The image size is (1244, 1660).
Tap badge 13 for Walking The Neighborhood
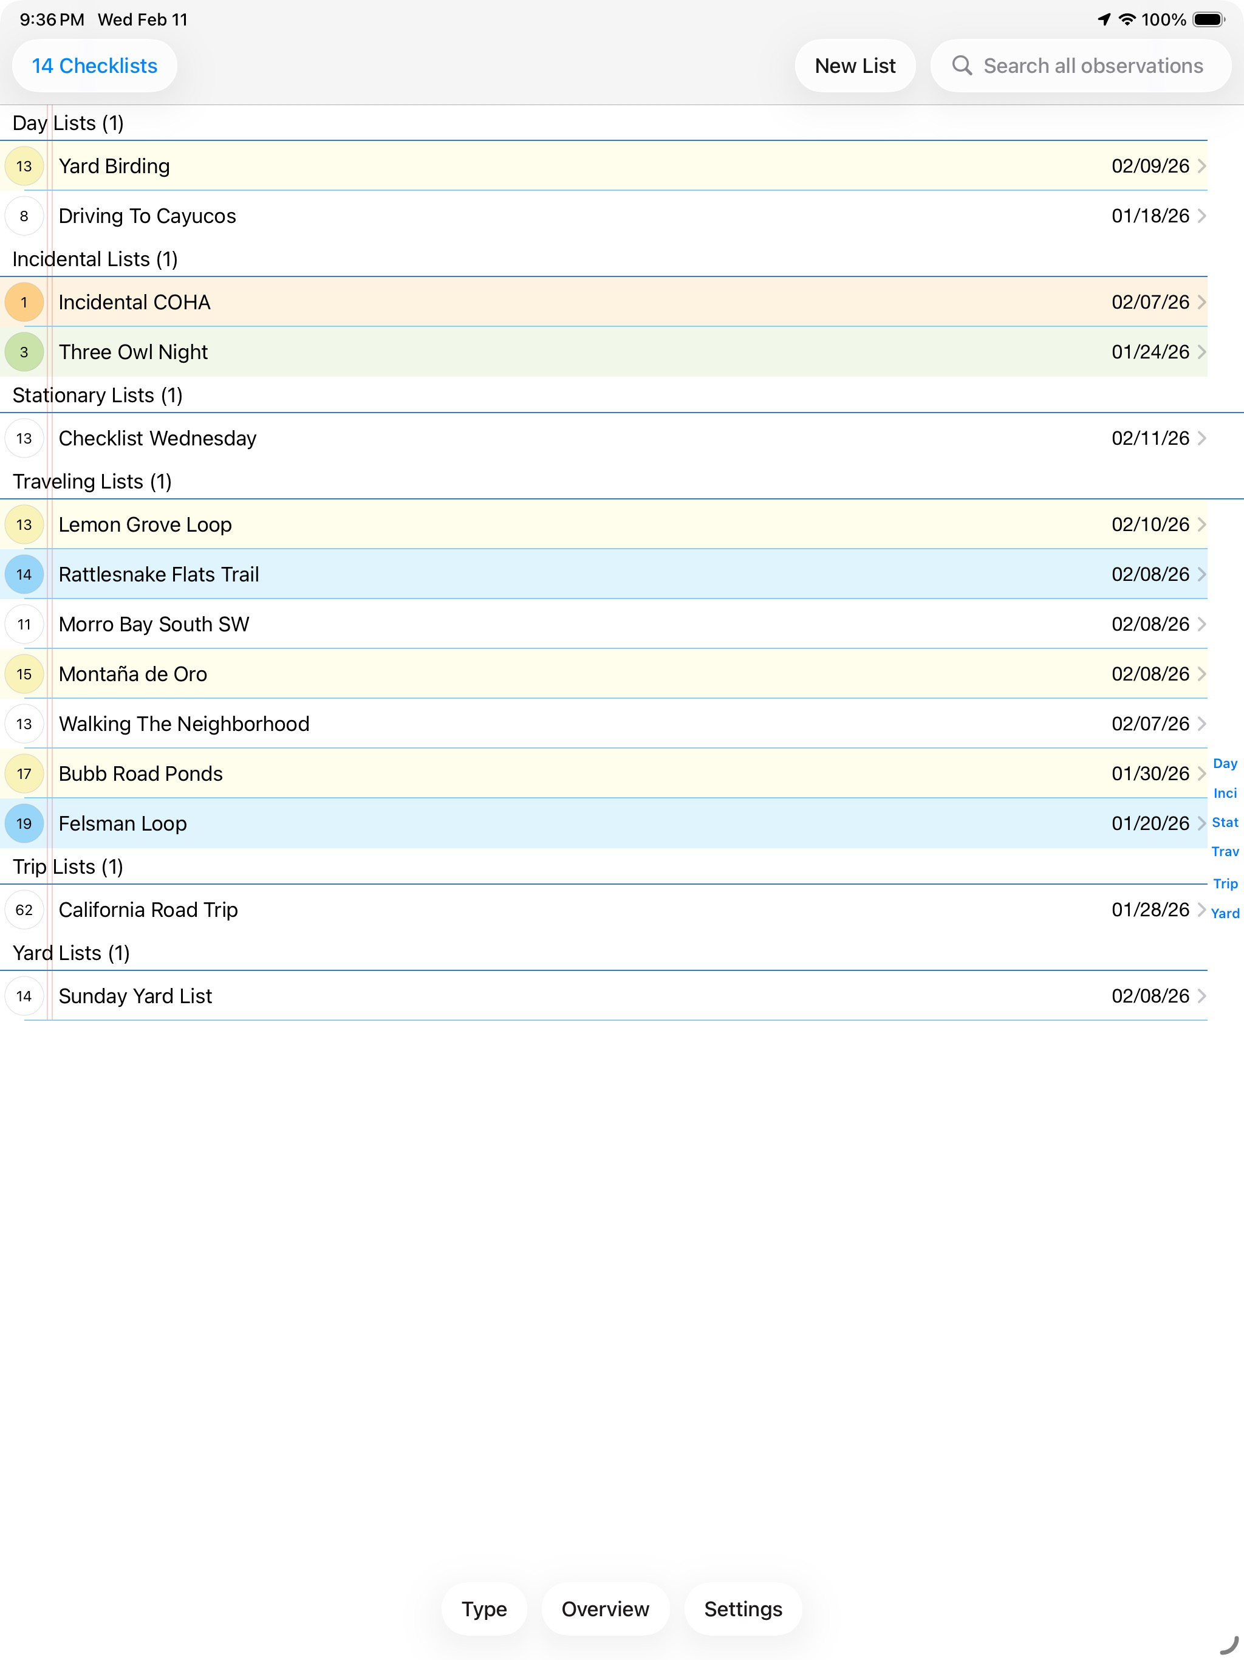click(x=24, y=724)
